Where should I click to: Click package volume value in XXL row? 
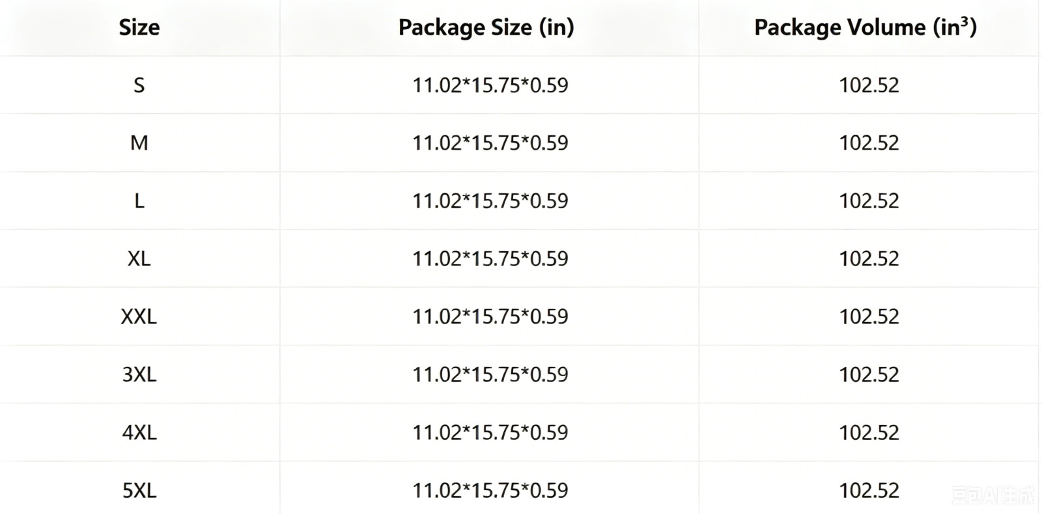869,317
